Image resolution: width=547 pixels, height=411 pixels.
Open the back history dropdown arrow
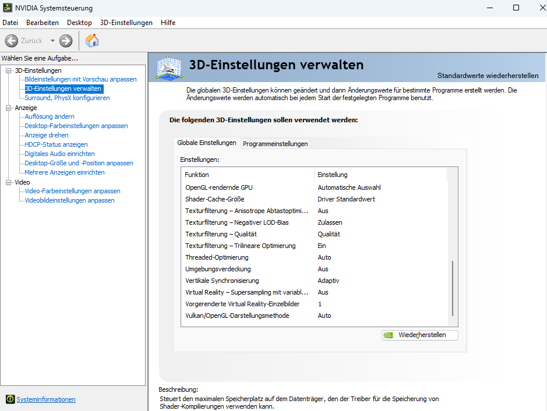coord(52,41)
